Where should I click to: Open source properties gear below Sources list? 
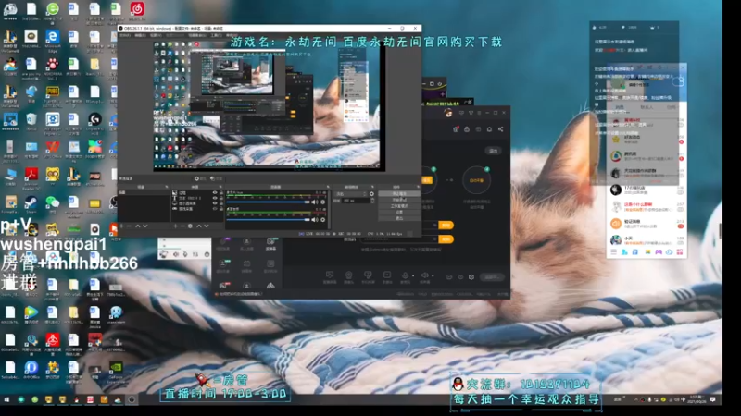tap(190, 226)
